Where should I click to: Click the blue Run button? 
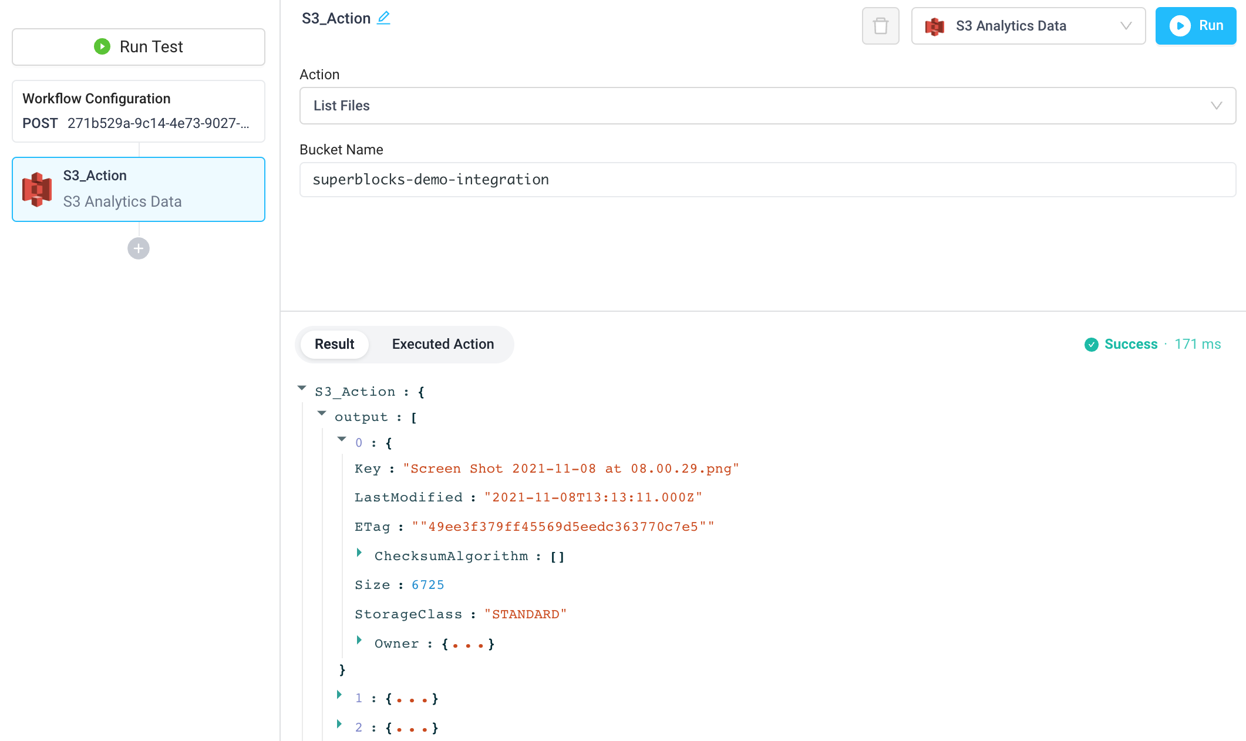pos(1196,25)
